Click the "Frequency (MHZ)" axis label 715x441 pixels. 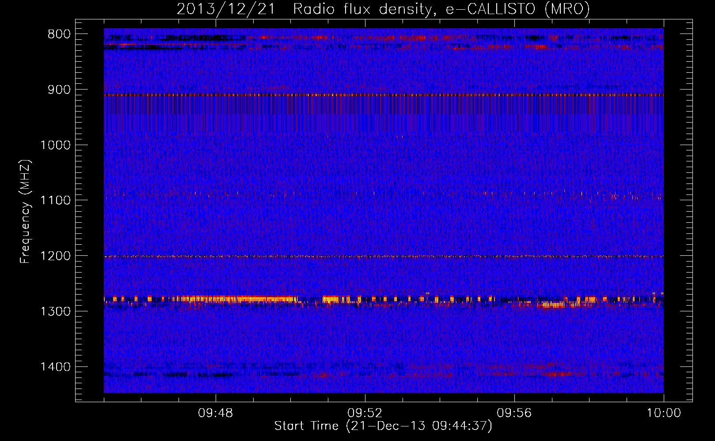point(25,212)
